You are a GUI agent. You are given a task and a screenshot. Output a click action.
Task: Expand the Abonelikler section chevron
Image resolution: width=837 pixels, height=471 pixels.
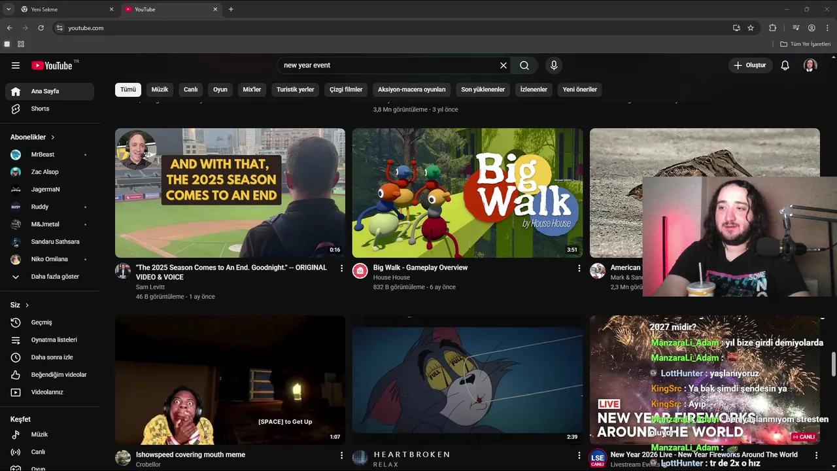coord(53,137)
